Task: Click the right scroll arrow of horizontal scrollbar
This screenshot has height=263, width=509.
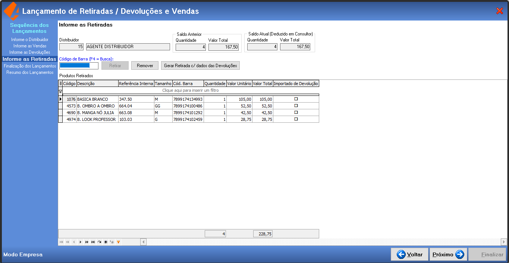Action: pos(504,242)
